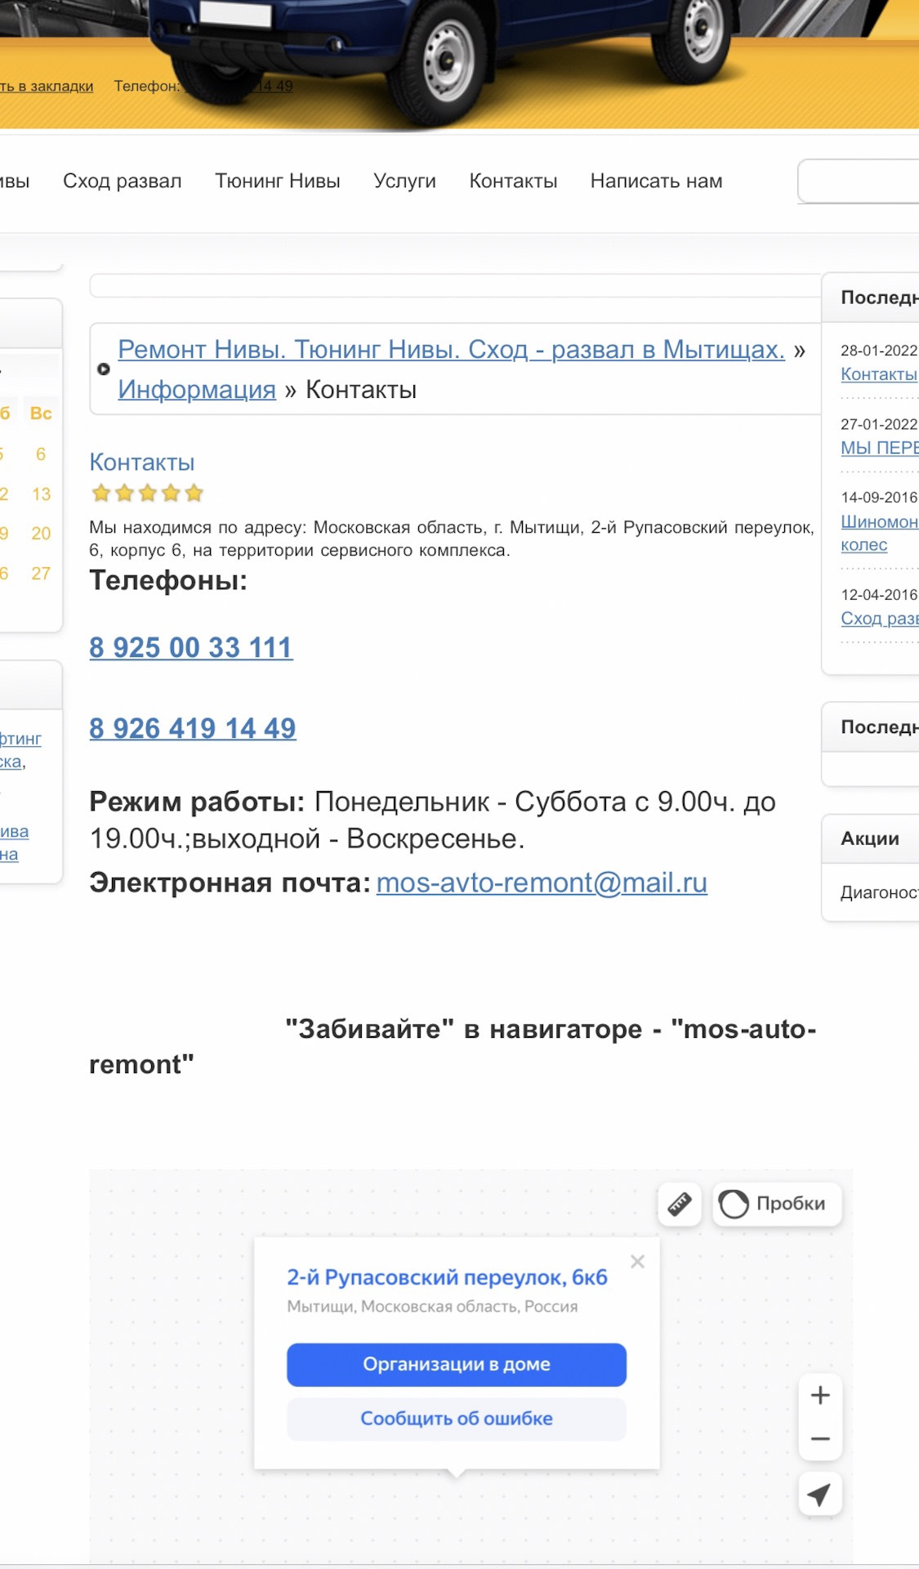Viewport: 919px width, 1569px height.
Task: Open the Сход развал menu item
Action: 123,181
